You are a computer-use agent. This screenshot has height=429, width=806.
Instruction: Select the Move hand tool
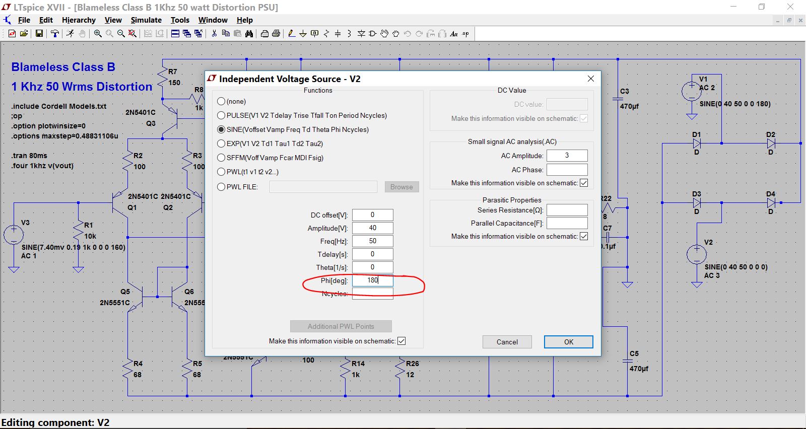[x=384, y=34]
